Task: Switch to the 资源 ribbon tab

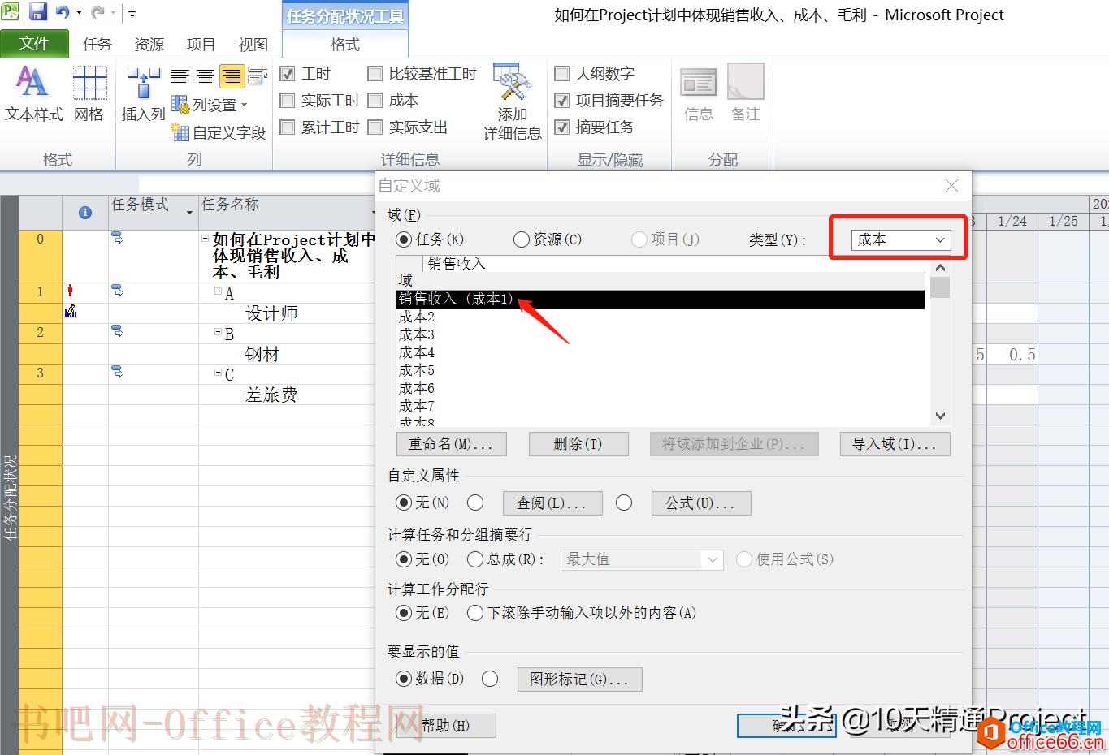Action: tap(149, 44)
